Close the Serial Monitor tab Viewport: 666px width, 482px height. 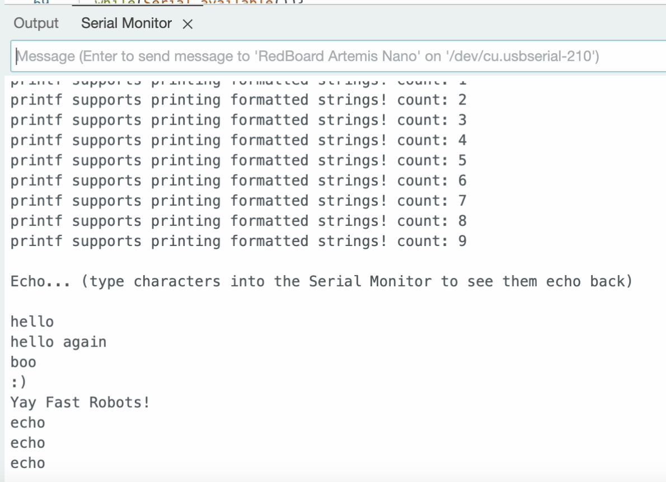187,24
